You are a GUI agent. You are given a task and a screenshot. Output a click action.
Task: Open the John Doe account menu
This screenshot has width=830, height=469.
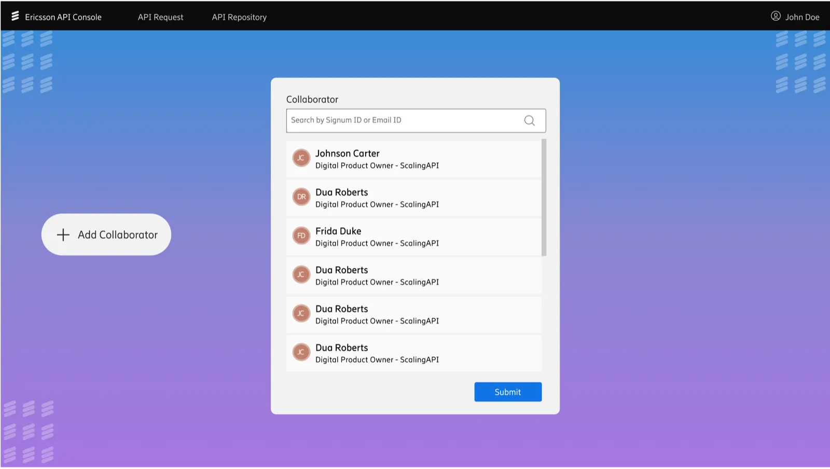coord(795,17)
